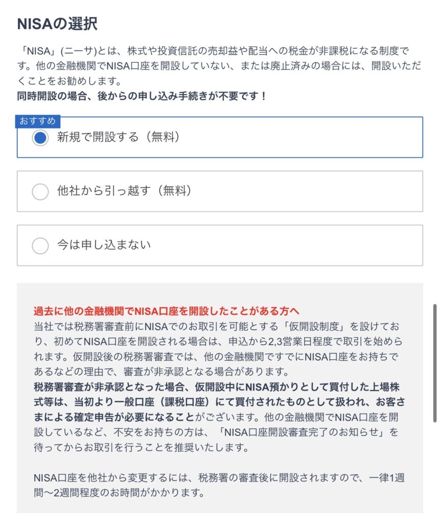Click the bold 同時開設の場合 notice line

(x=142, y=96)
